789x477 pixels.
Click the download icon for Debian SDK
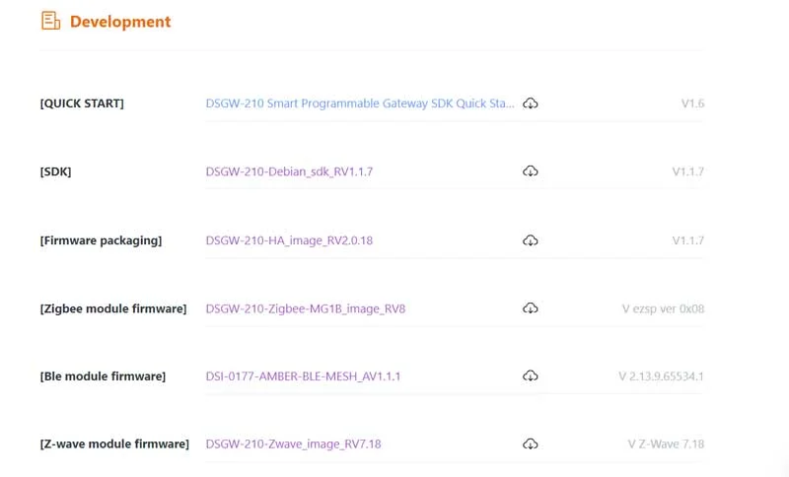point(530,171)
